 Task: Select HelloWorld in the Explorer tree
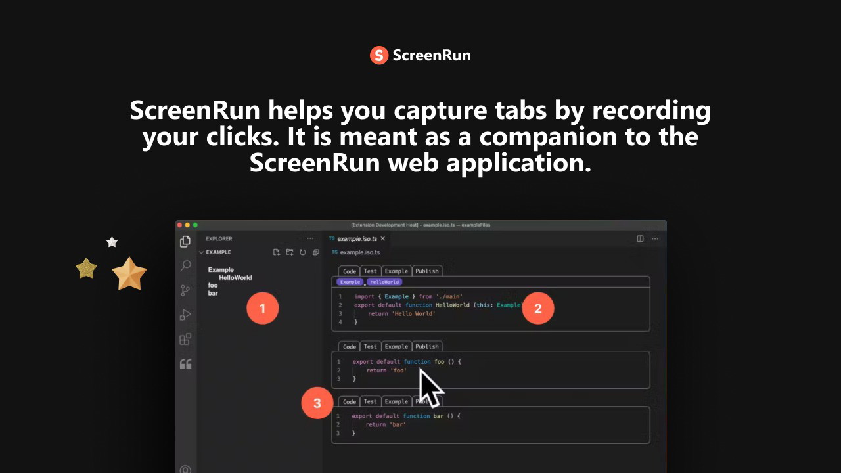235,277
